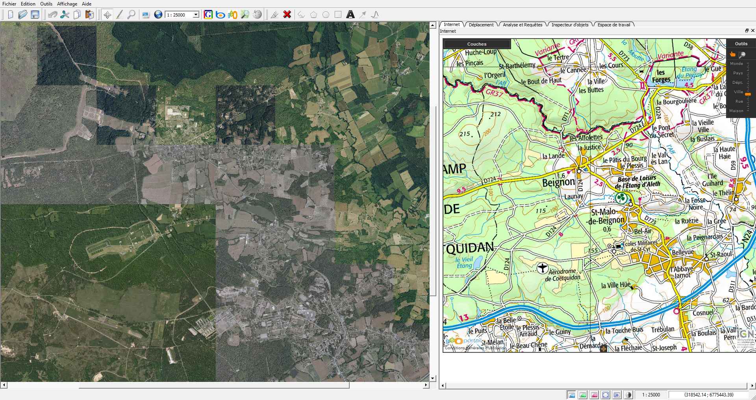Click the aerial map's horizontal scrollbar

(x=214, y=385)
